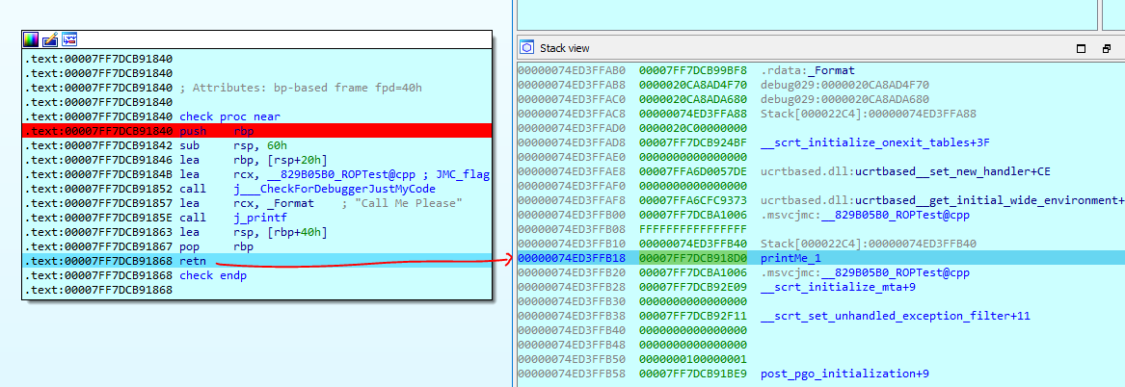Screen dimensions: 1125x387
Task: Open the node color picker icon
Action: pos(31,39)
